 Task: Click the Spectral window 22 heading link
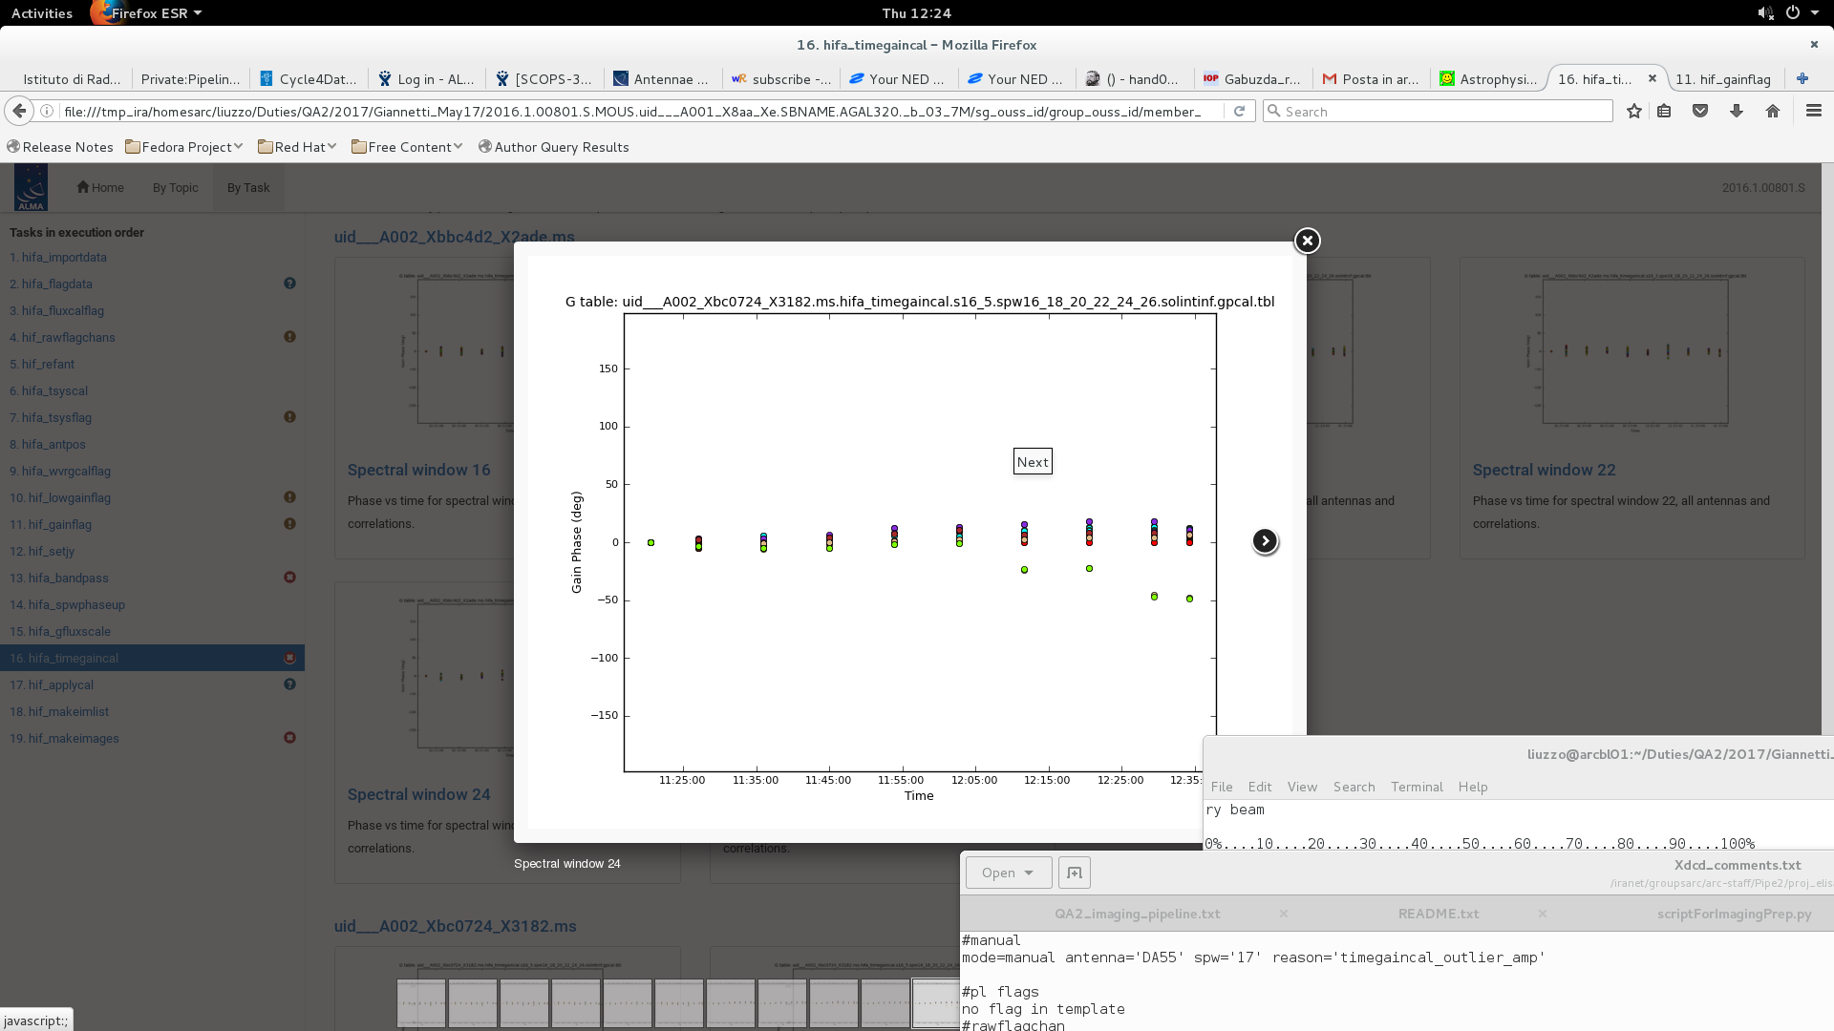[1544, 470]
